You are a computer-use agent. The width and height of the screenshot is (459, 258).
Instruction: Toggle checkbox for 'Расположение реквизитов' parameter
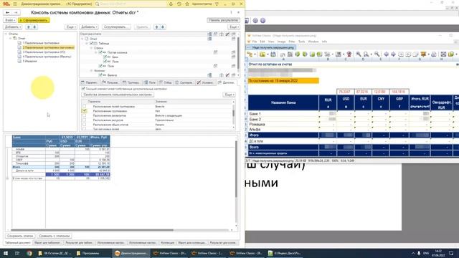point(85,115)
